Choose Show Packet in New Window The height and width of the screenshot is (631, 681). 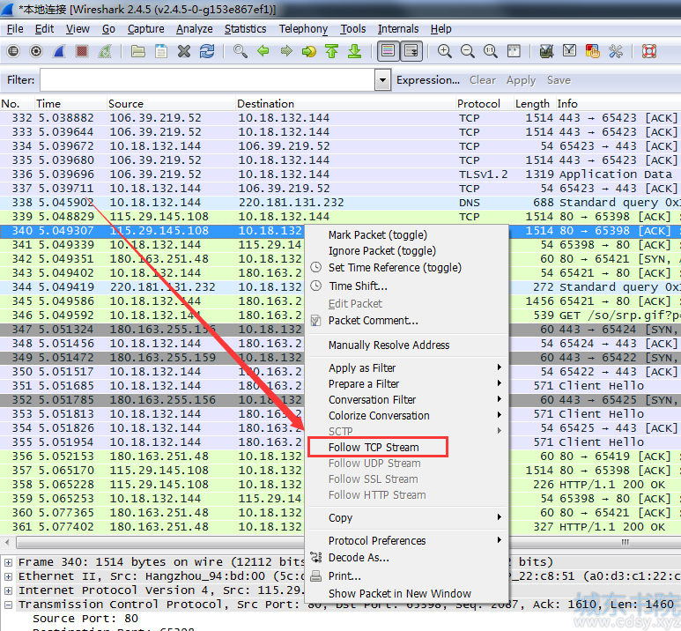(400, 594)
